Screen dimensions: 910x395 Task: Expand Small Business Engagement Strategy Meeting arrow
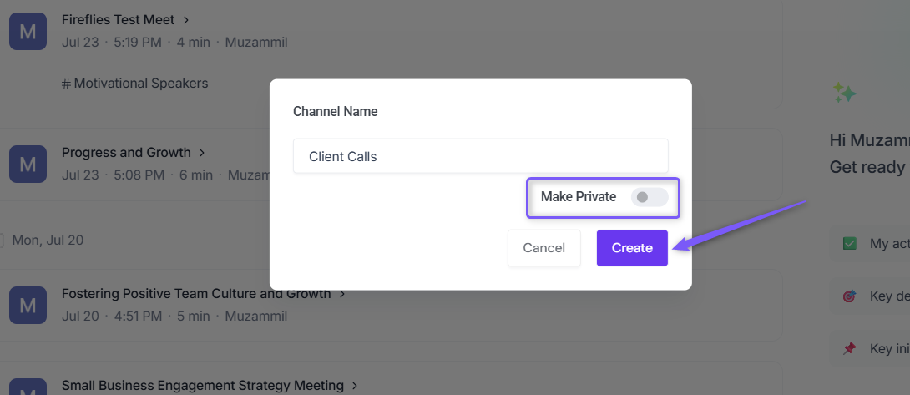click(355, 385)
